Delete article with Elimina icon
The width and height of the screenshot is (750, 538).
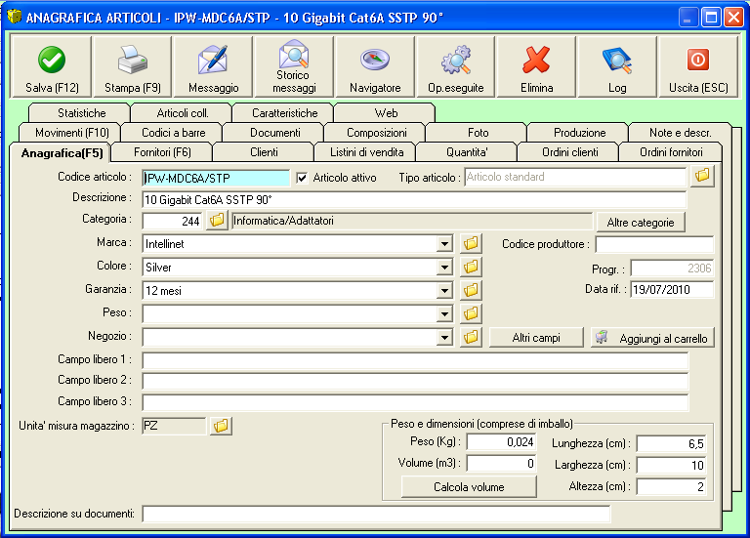click(x=537, y=67)
